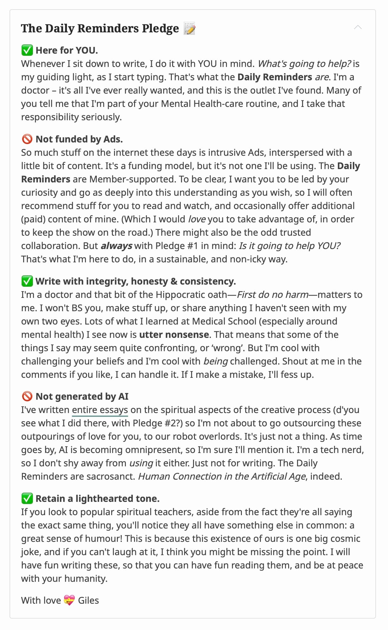Open the "entire essays" link
Image resolution: width=388 pixels, height=630 pixels.
[x=100, y=410]
